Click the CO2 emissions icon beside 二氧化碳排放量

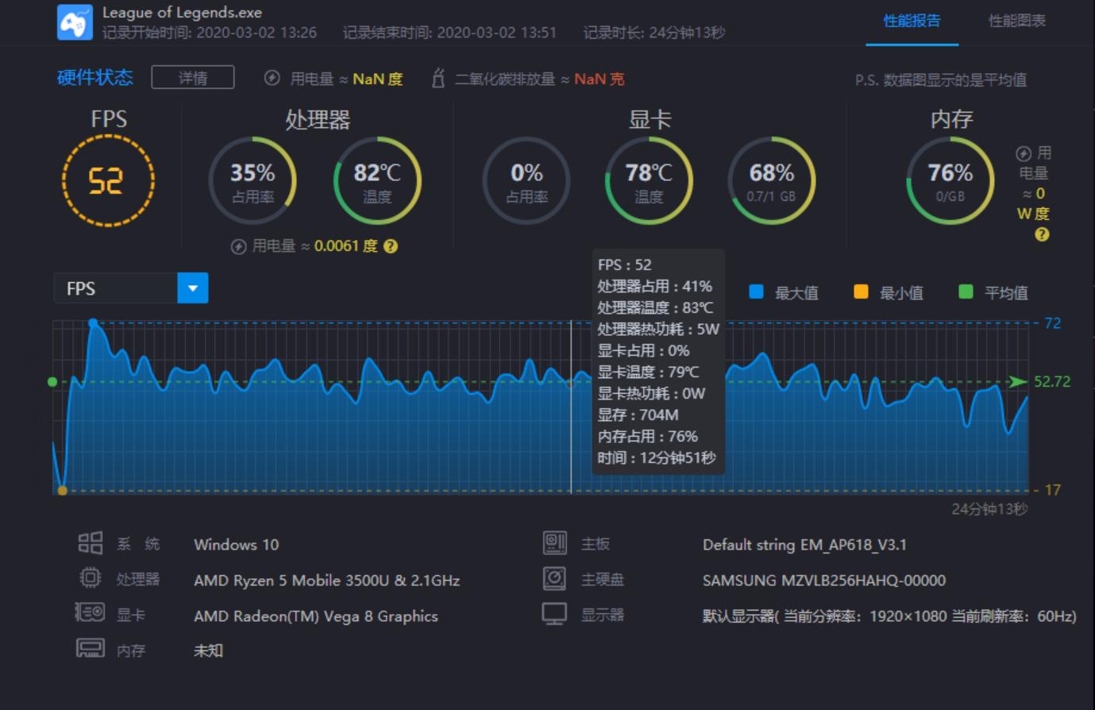(438, 78)
